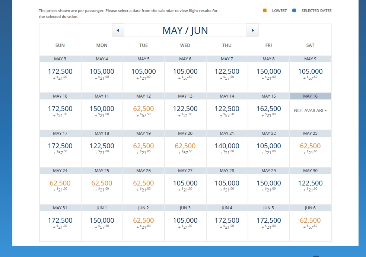
Task: Select May 26 lowest fare cell
Action: 143,185
